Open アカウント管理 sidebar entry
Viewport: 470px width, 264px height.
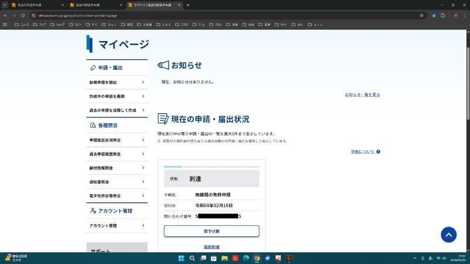tap(116, 226)
